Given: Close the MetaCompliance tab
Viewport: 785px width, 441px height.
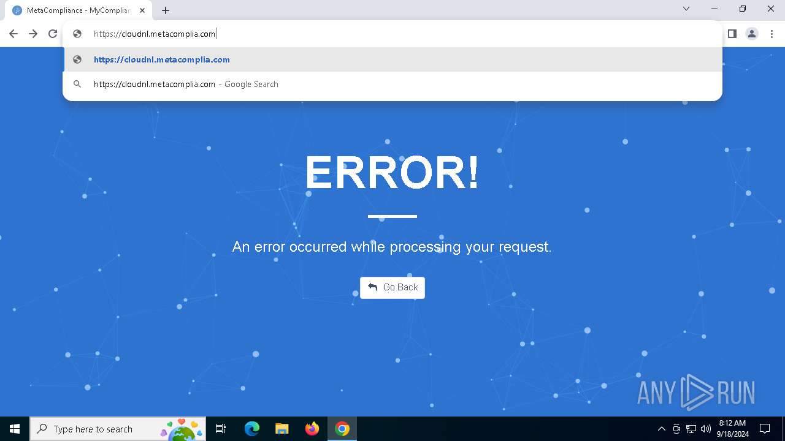Looking at the screenshot, I should click(x=142, y=10).
